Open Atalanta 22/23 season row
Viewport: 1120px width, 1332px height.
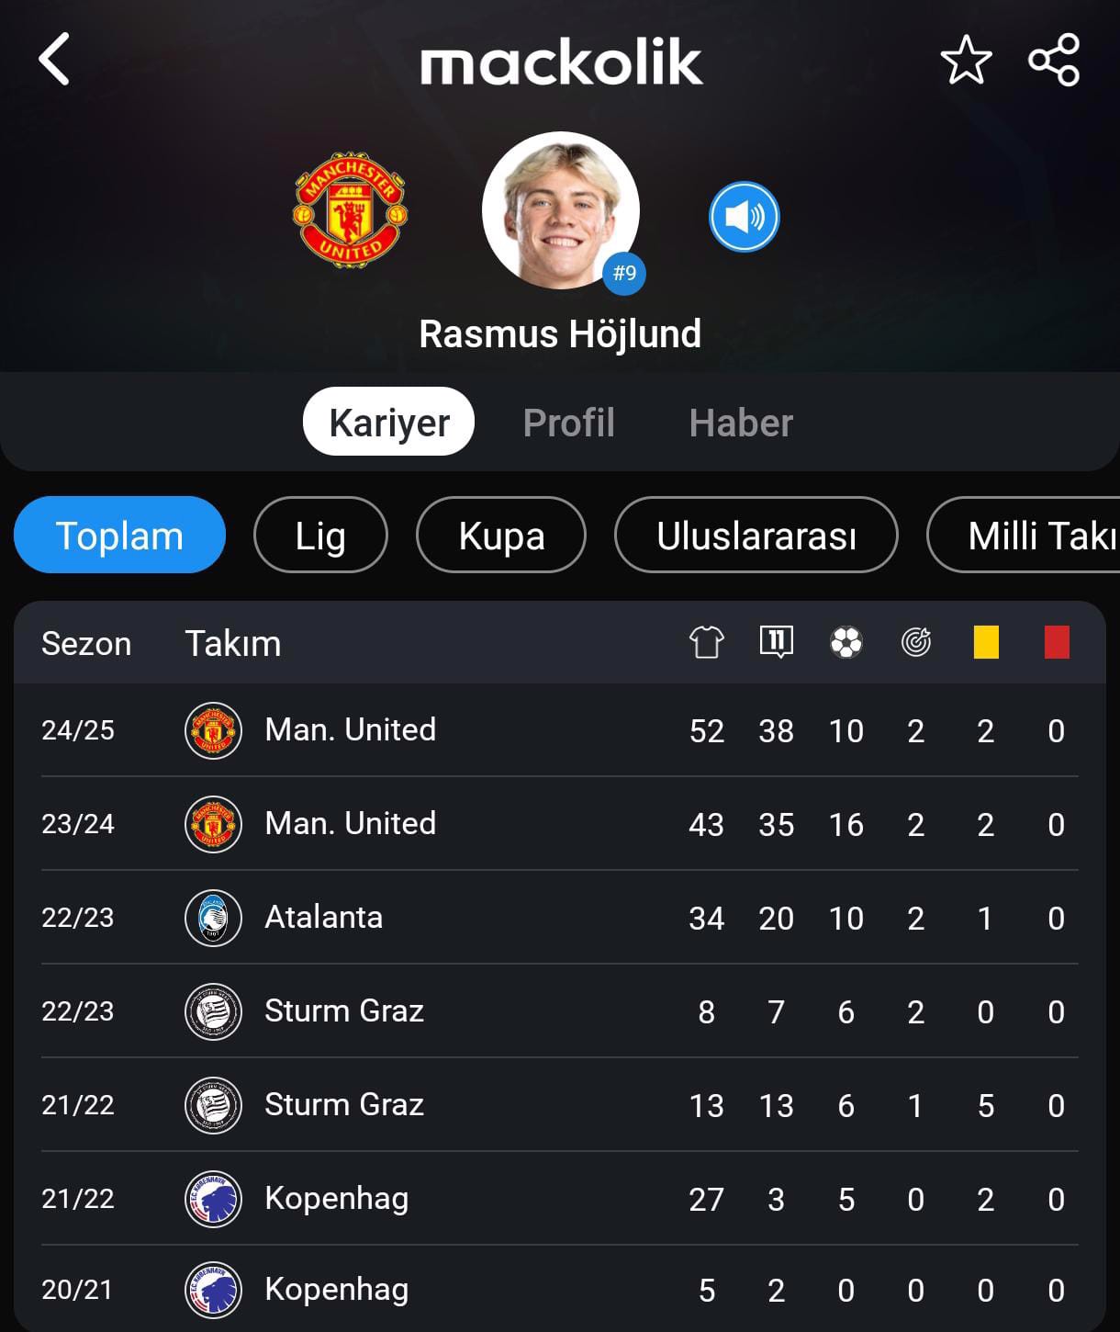point(560,918)
